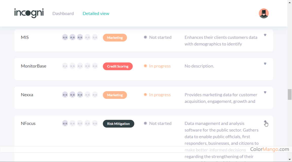Select the Detailed view tab

click(x=96, y=13)
